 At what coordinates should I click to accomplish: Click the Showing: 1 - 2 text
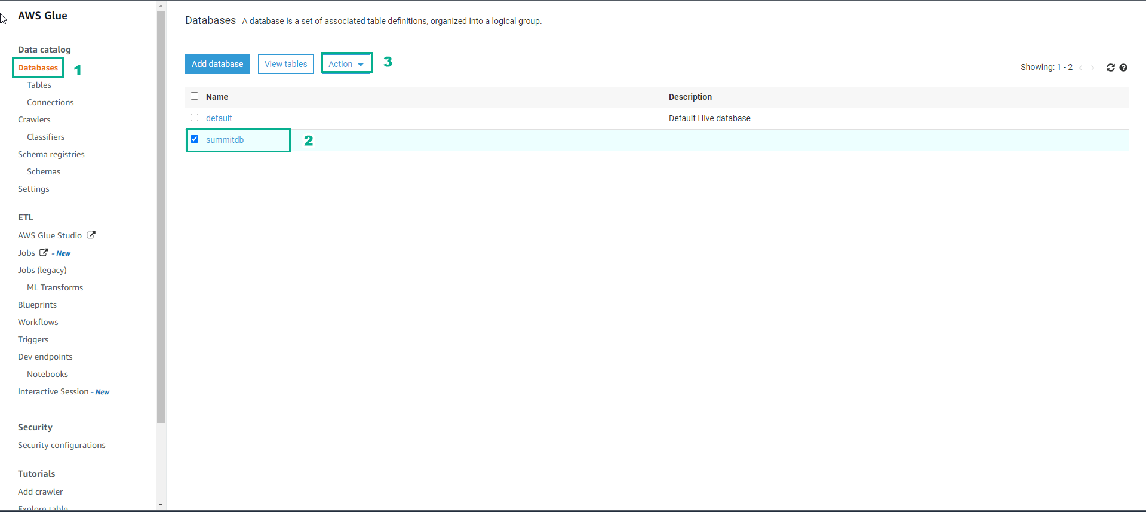(1046, 67)
